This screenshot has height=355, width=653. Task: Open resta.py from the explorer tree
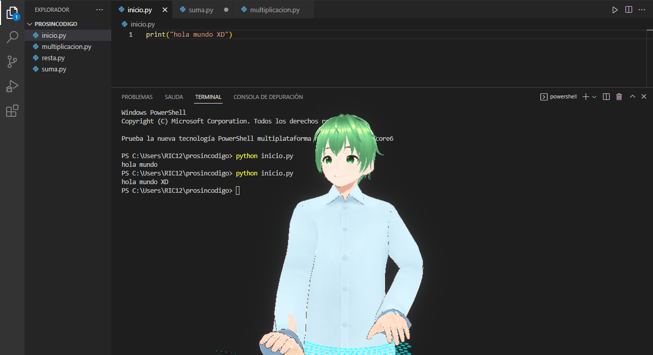point(67,58)
